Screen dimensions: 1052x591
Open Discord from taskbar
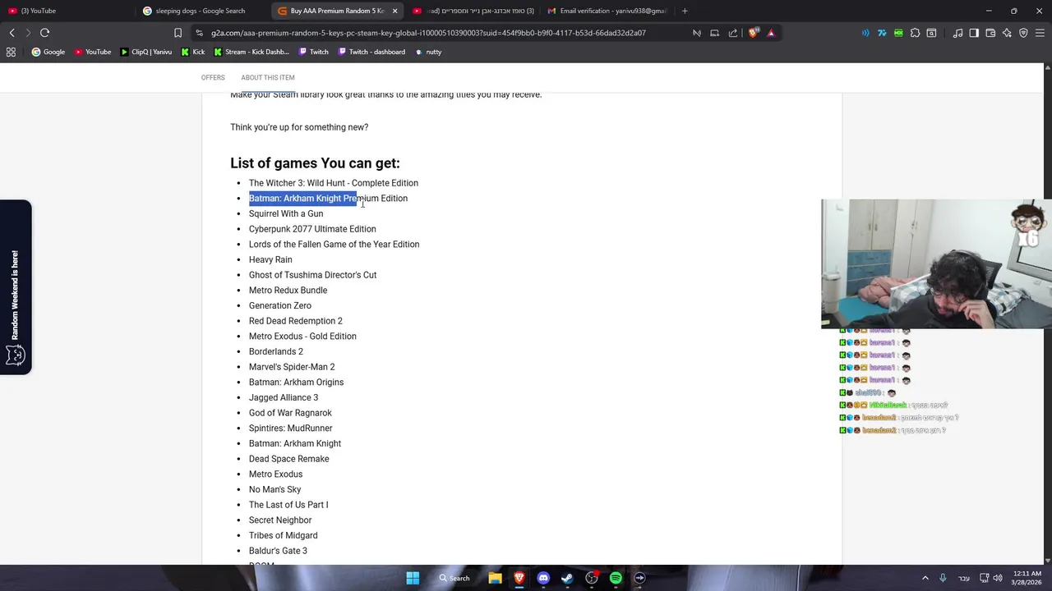click(x=543, y=578)
